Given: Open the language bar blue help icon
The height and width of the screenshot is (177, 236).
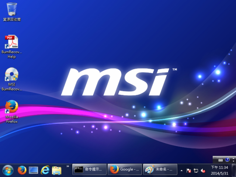Looking at the screenshot, I should pos(227,160).
